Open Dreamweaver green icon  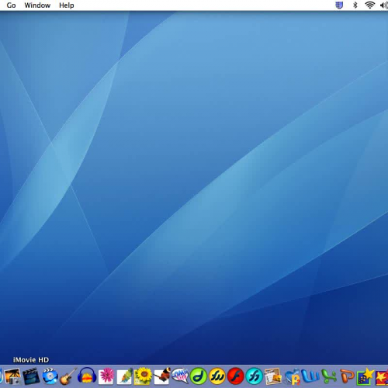click(x=199, y=376)
